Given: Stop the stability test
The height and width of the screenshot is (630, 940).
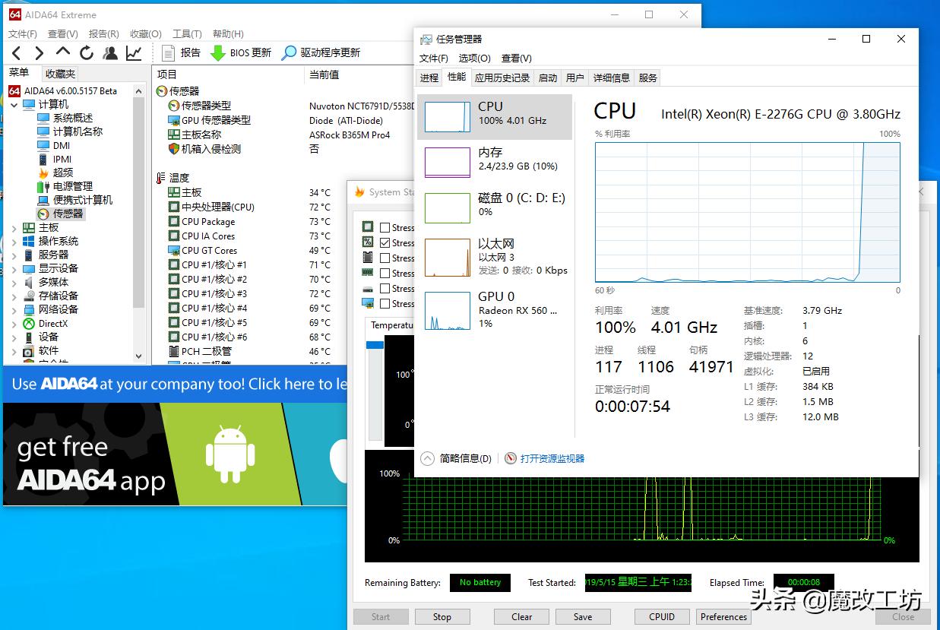Looking at the screenshot, I should [x=442, y=617].
